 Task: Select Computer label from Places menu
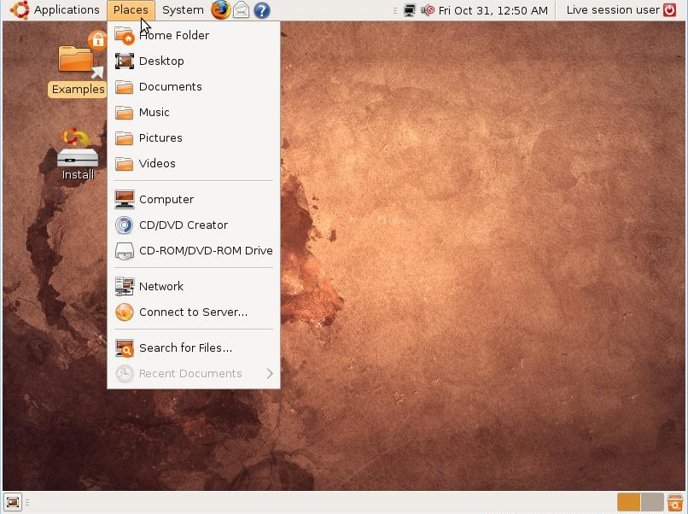[166, 199]
